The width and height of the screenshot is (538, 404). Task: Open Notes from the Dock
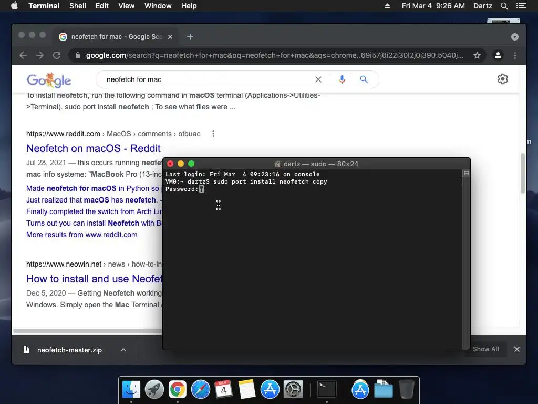click(x=247, y=390)
